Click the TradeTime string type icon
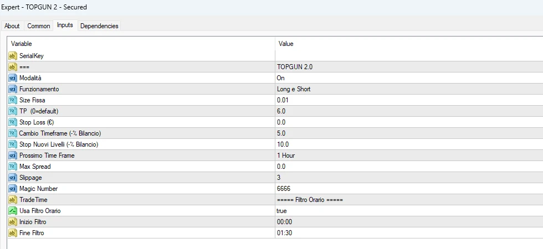 [13, 200]
